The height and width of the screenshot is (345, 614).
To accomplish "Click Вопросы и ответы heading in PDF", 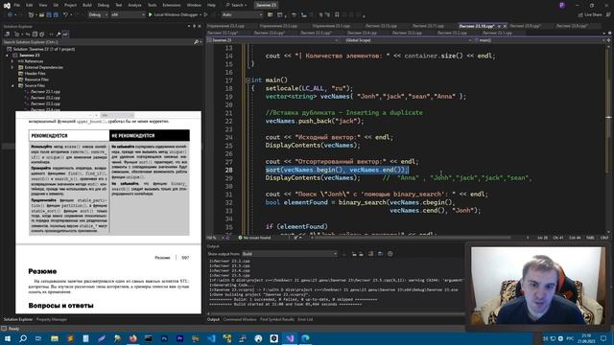I will point(60,306).
